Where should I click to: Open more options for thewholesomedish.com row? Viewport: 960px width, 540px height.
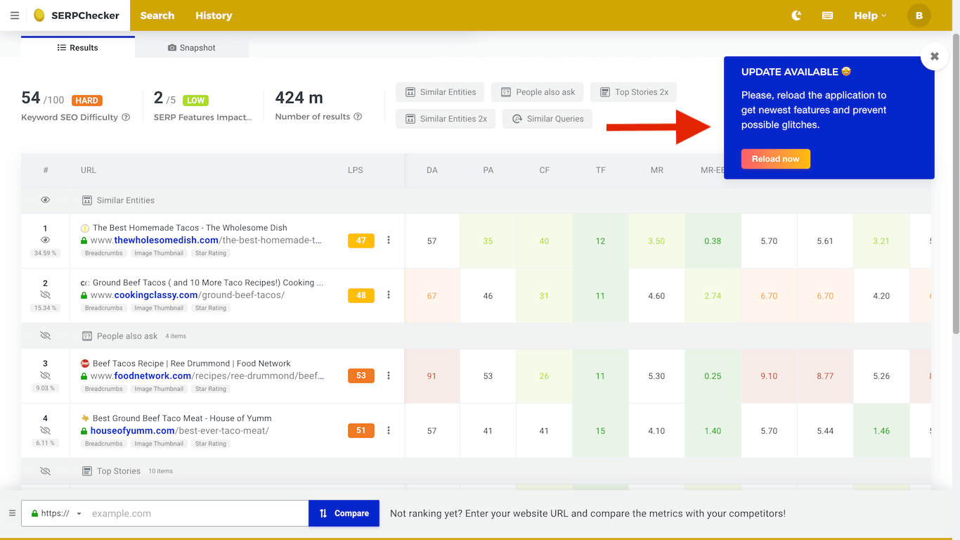point(389,240)
